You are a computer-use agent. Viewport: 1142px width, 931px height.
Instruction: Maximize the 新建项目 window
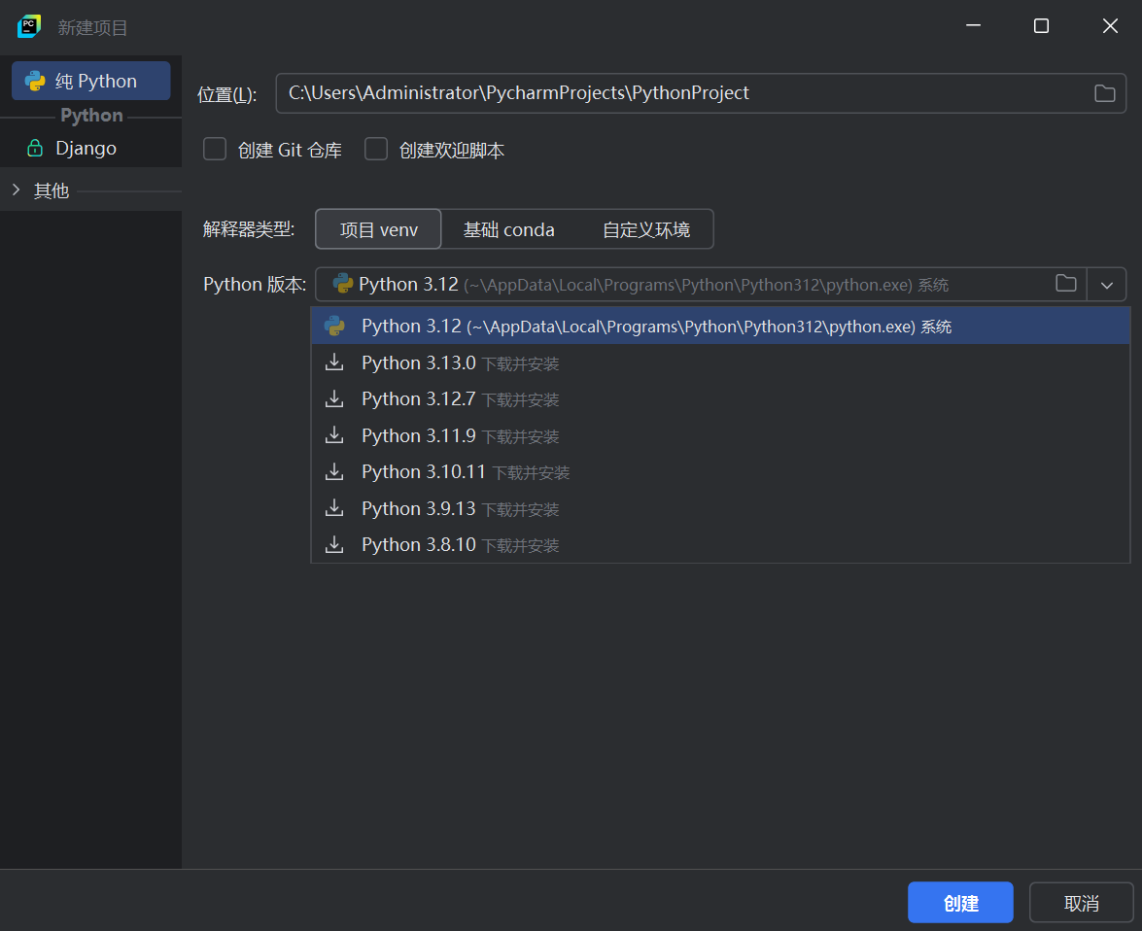click(x=1042, y=25)
